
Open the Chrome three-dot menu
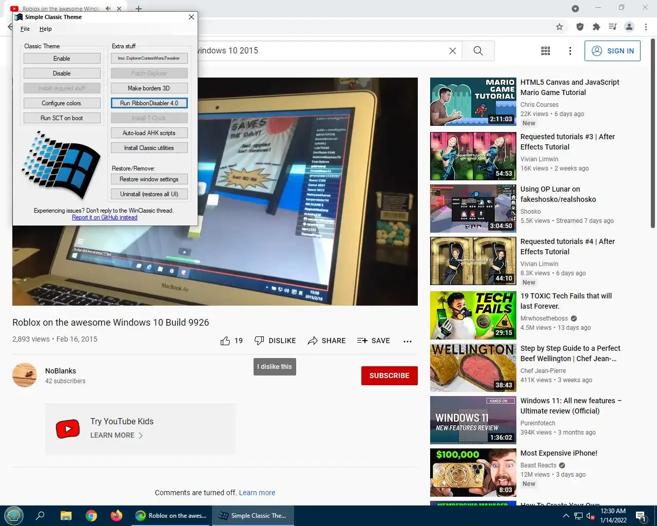coord(646,27)
